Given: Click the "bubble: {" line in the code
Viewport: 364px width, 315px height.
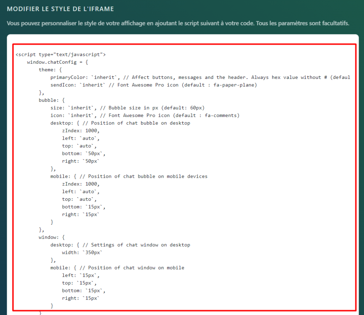Looking at the screenshot, I should click(x=52, y=100).
